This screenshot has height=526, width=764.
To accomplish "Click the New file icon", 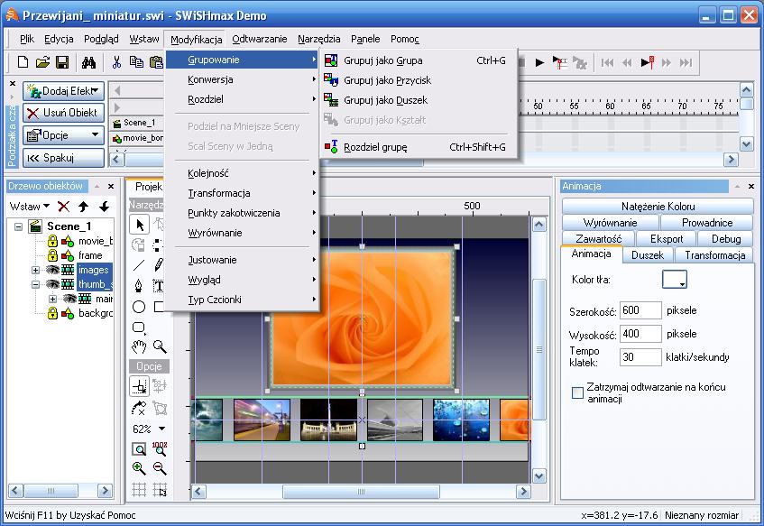I will (23, 62).
